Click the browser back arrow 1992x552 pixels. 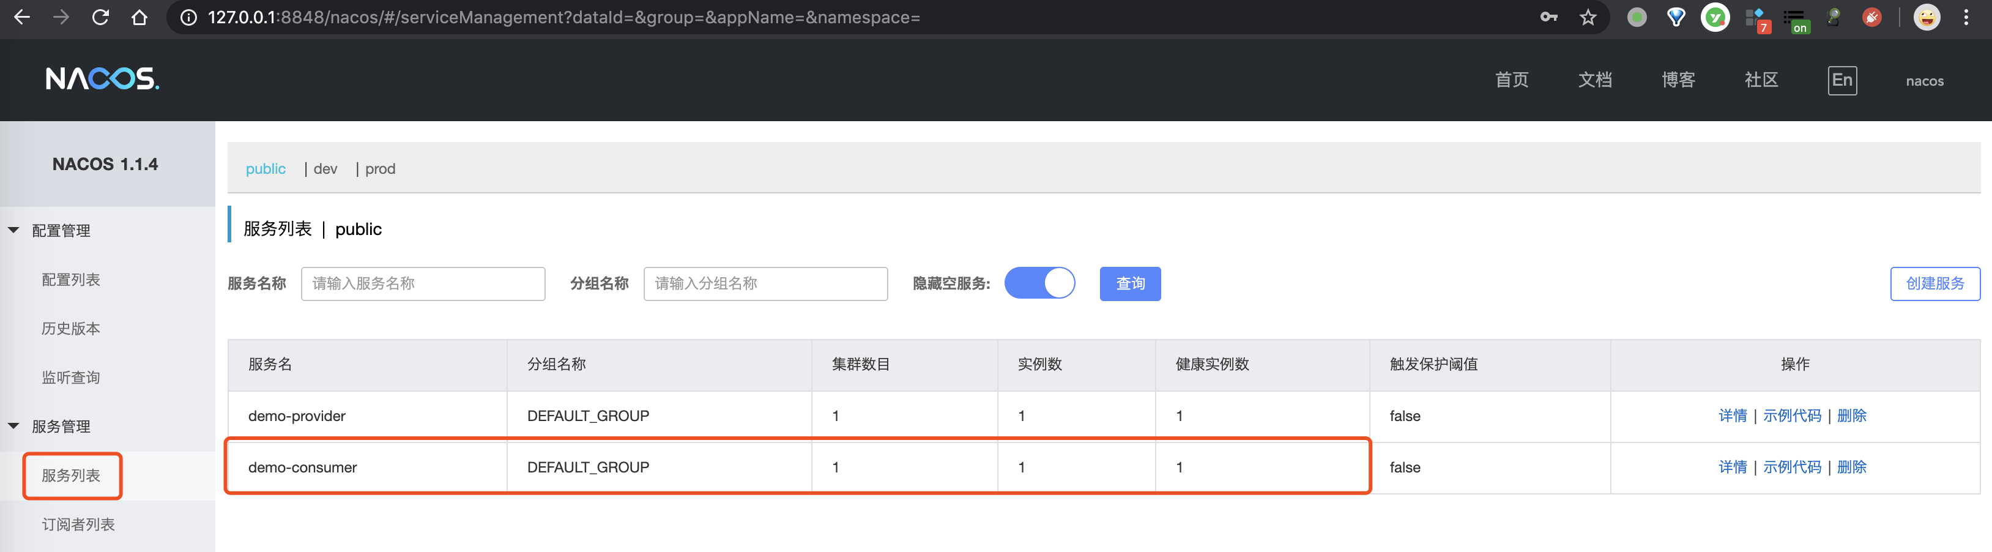tap(21, 17)
